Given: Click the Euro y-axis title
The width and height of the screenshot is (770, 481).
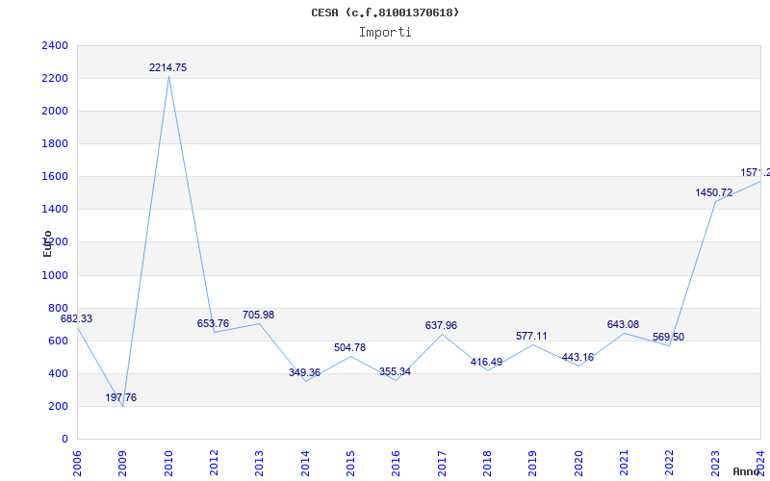Looking at the screenshot, I should pyautogui.click(x=47, y=243).
